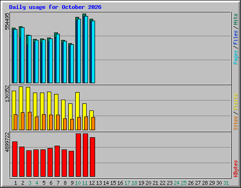Click the blue Files legend label
241x188 pixels.
coord(236,38)
